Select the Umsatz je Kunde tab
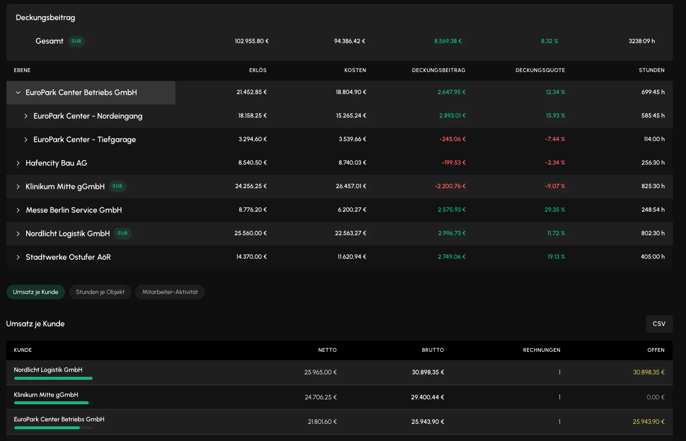This screenshot has width=686, height=441. [36, 292]
